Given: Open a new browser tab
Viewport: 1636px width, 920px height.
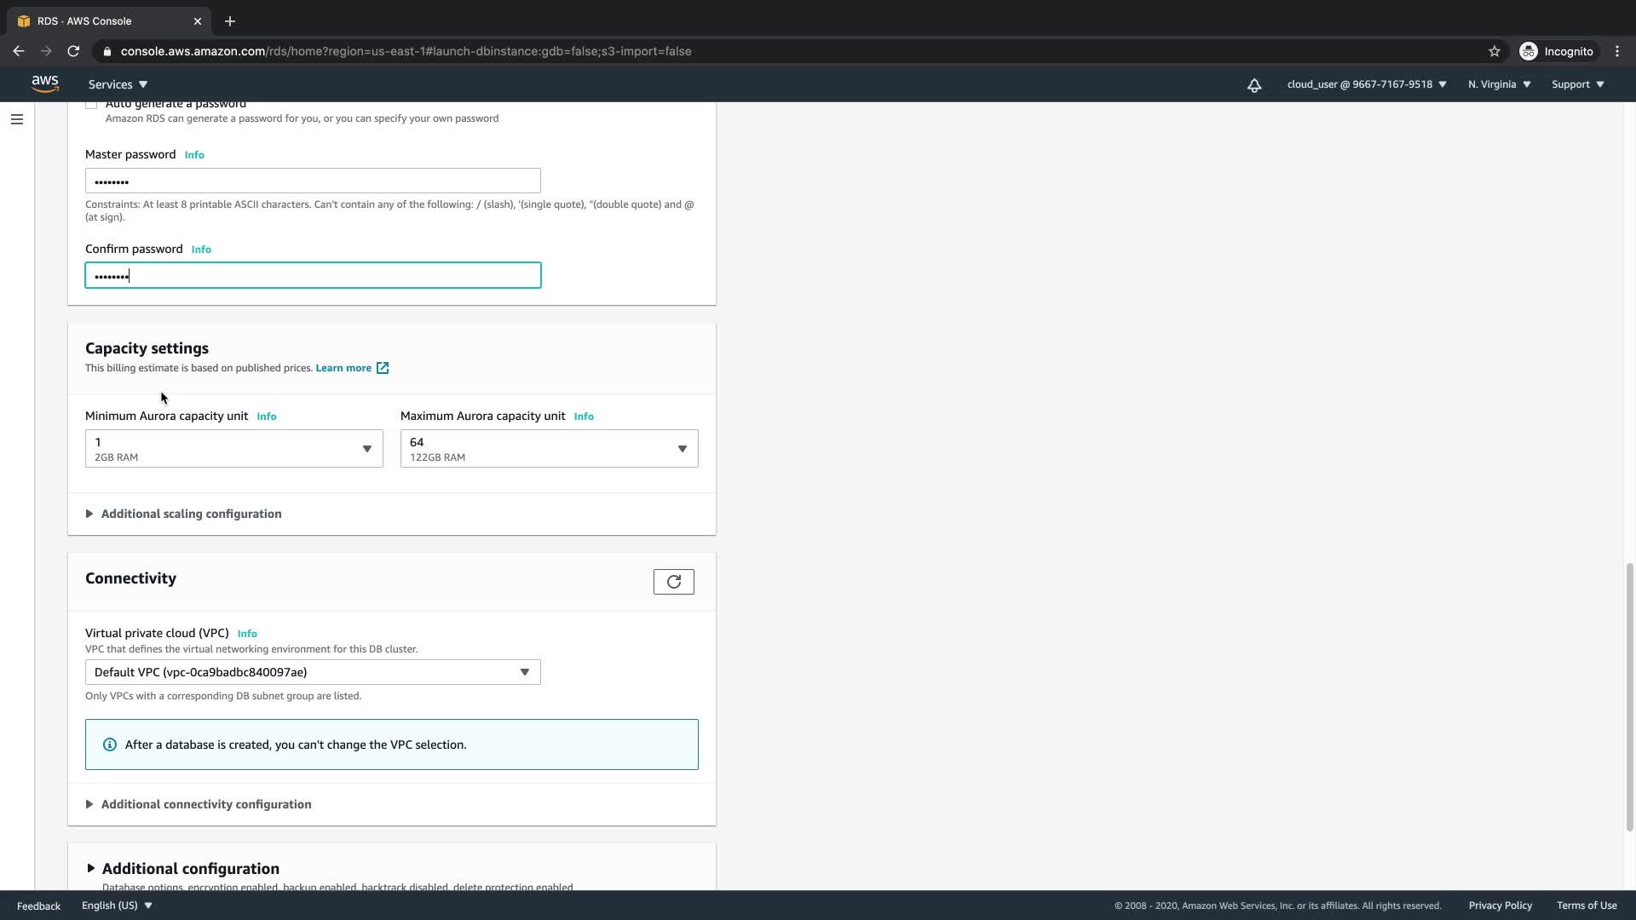Looking at the screenshot, I should click(x=229, y=21).
